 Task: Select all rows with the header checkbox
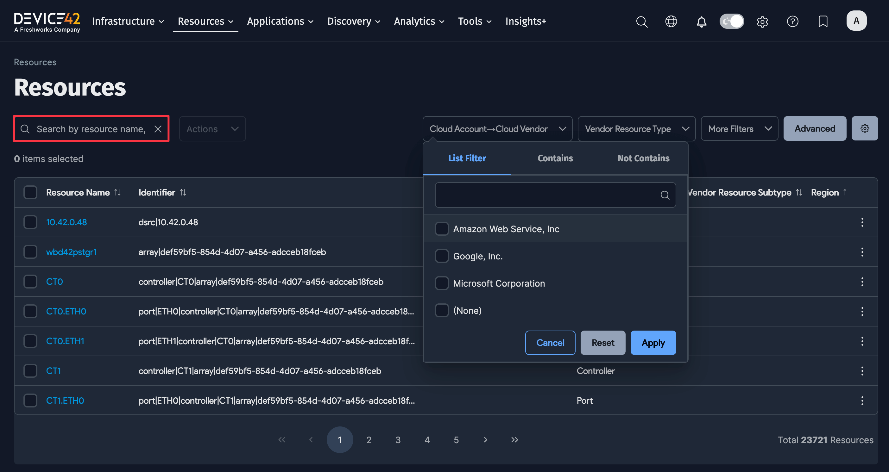(x=30, y=192)
